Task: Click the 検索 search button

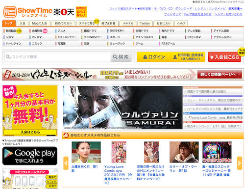Action: (121, 57)
